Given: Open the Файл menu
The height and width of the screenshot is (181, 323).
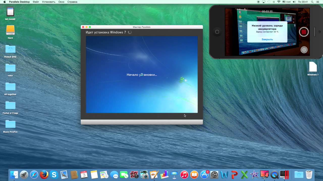Looking at the screenshot, I should (36, 2).
